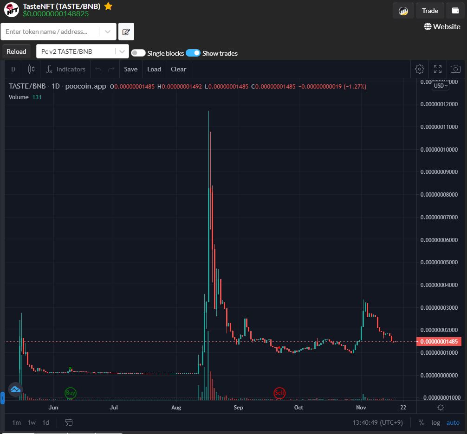
Task: Enter fullscreen chart mode
Action: pyautogui.click(x=437, y=69)
